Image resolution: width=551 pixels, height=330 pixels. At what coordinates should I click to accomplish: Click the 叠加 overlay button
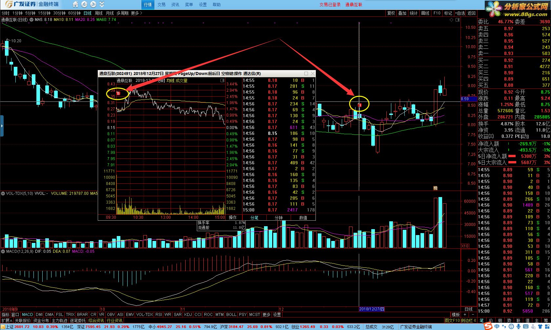click(x=402, y=13)
